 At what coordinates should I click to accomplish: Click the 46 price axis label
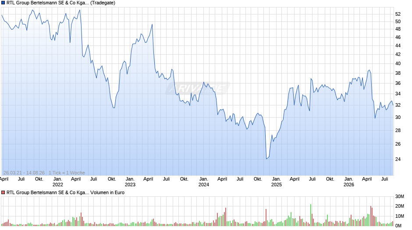[398, 37]
